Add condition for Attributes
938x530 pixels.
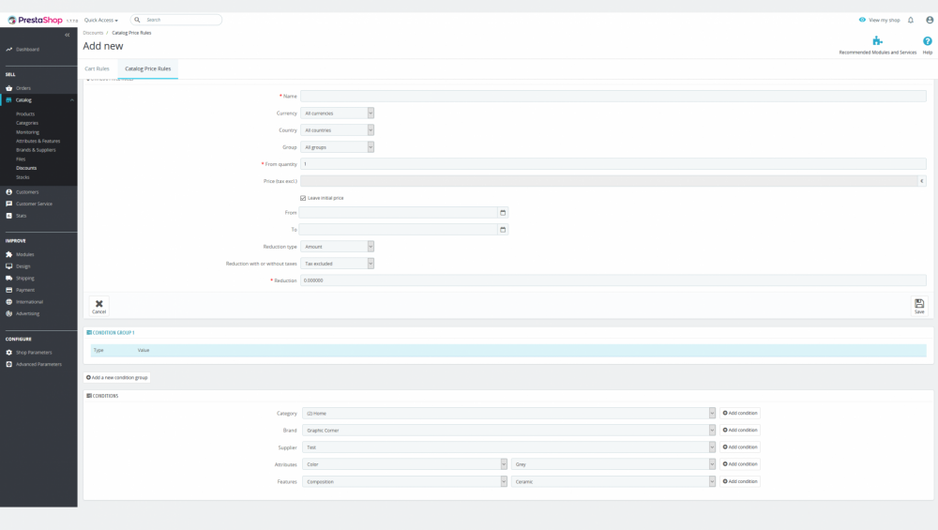click(x=739, y=464)
